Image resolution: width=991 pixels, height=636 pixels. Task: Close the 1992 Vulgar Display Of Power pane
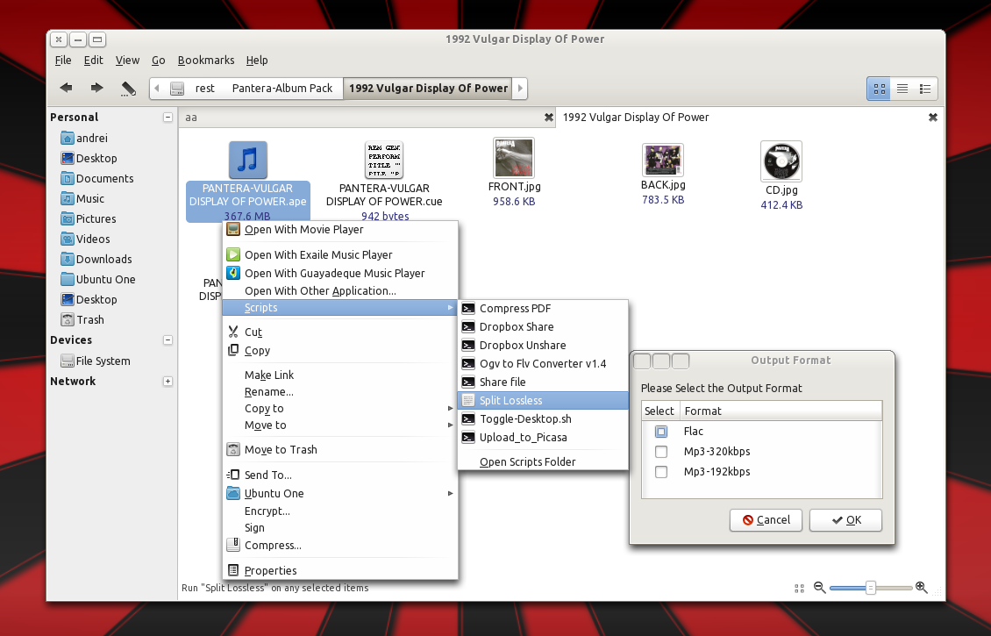tap(933, 117)
